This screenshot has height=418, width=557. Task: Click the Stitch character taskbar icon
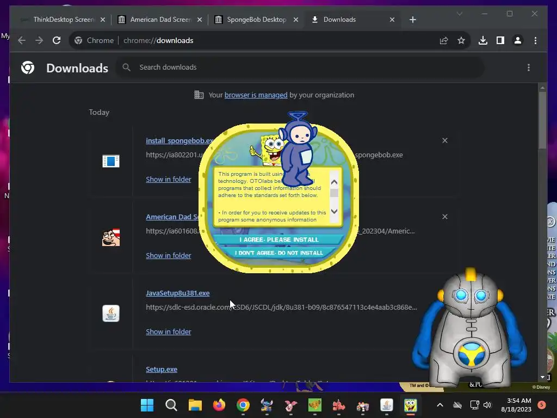(267, 405)
